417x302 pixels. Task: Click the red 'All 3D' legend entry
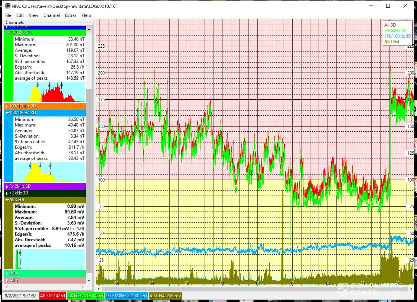390,25
